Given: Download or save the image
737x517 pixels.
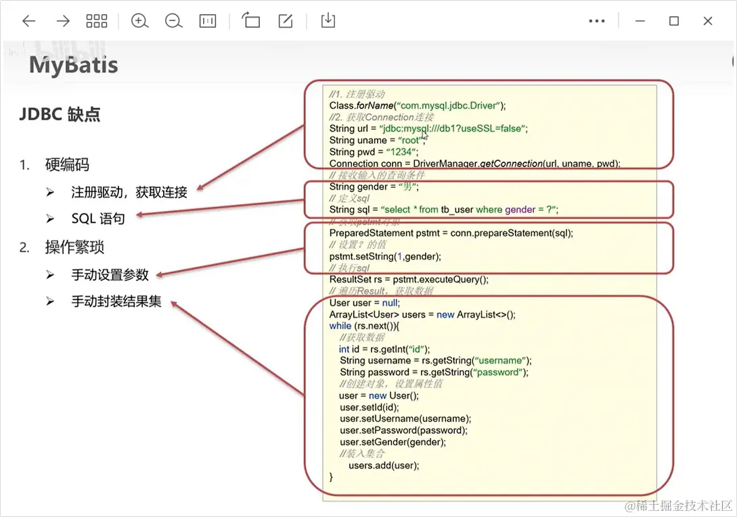Looking at the screenshot, I should coord(328,21).
